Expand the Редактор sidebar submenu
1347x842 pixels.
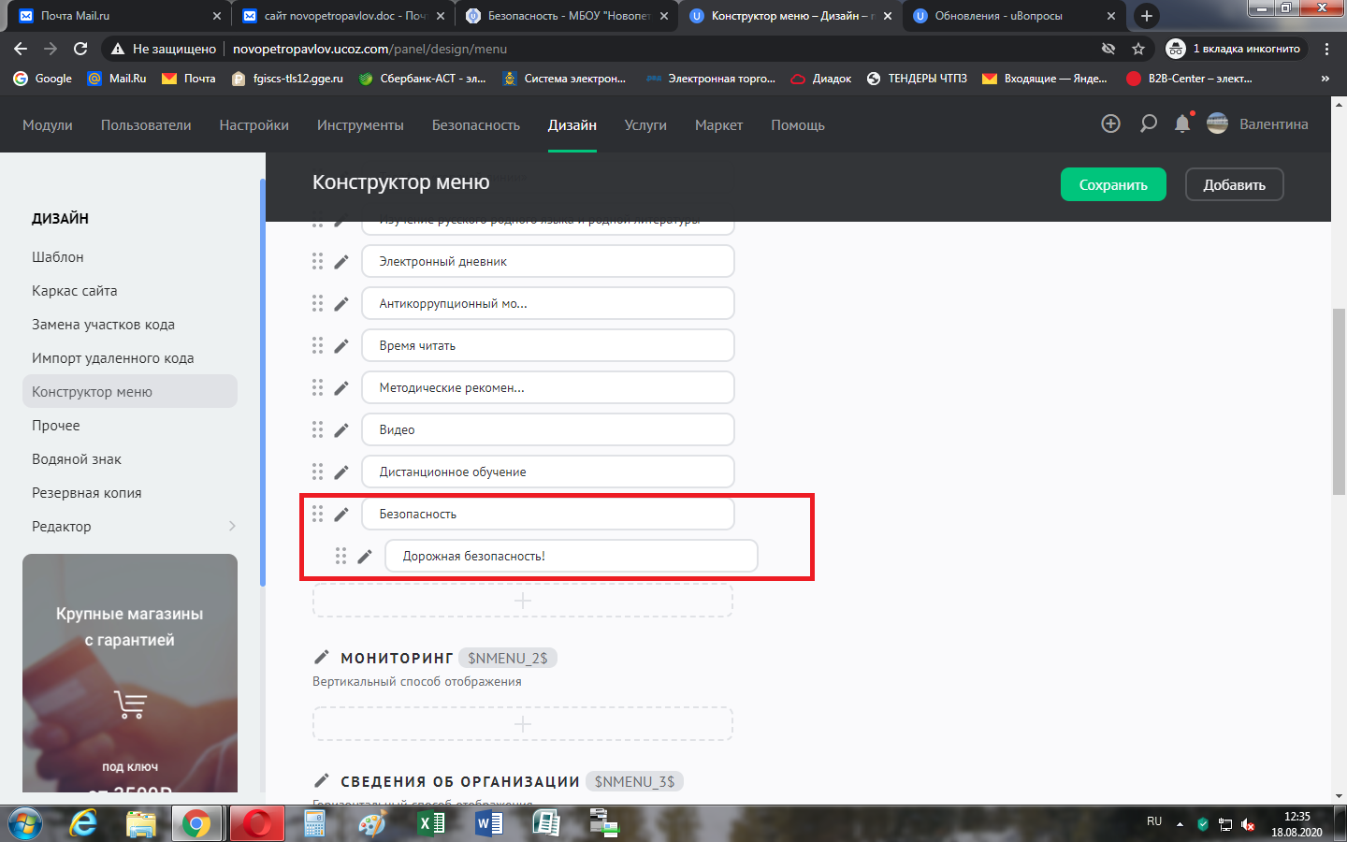point(232,527)
